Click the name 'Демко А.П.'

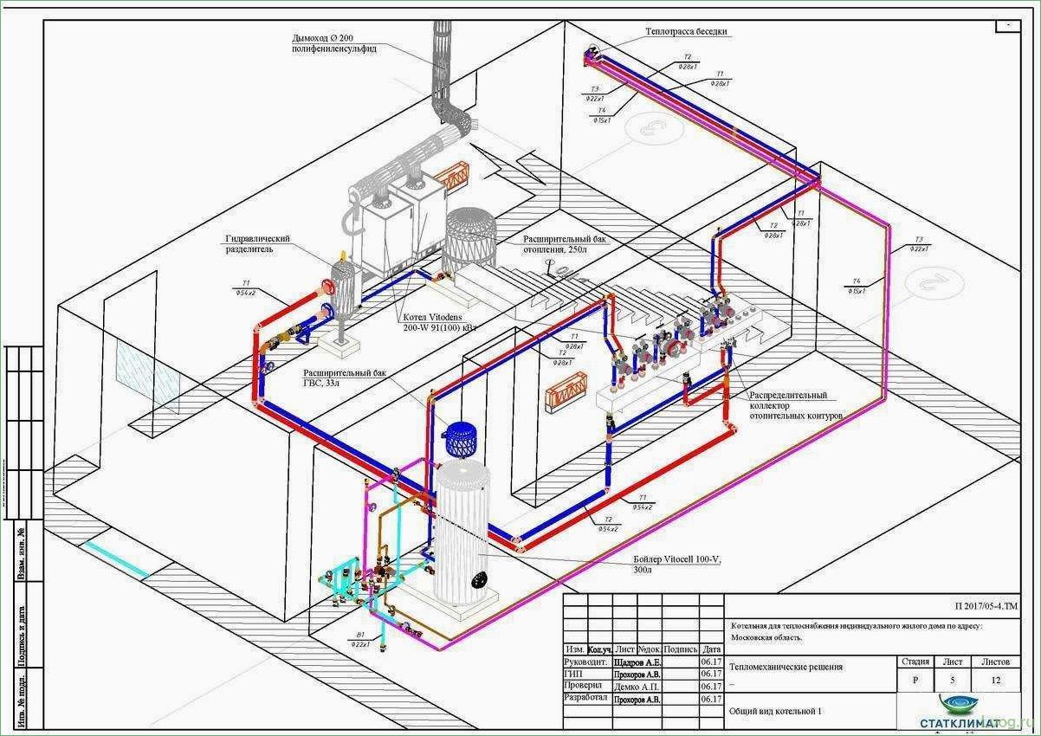point(638,685)
